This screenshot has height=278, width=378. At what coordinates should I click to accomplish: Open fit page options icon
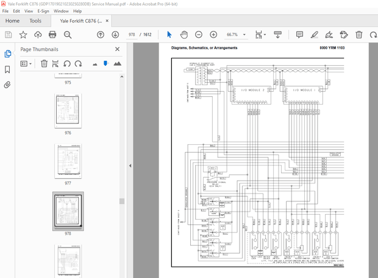259,35
